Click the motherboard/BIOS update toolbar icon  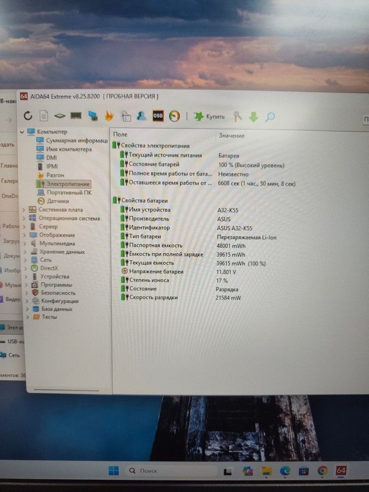[x=60, y=116]
